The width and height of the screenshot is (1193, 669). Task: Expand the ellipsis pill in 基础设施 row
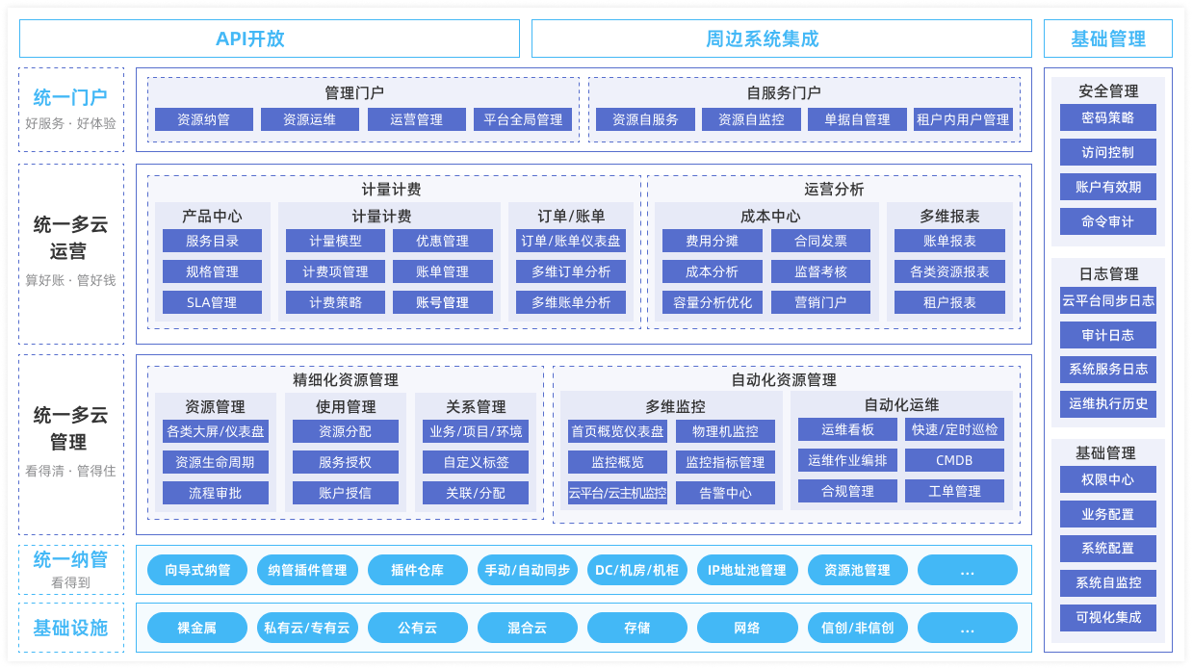[967, 628]
